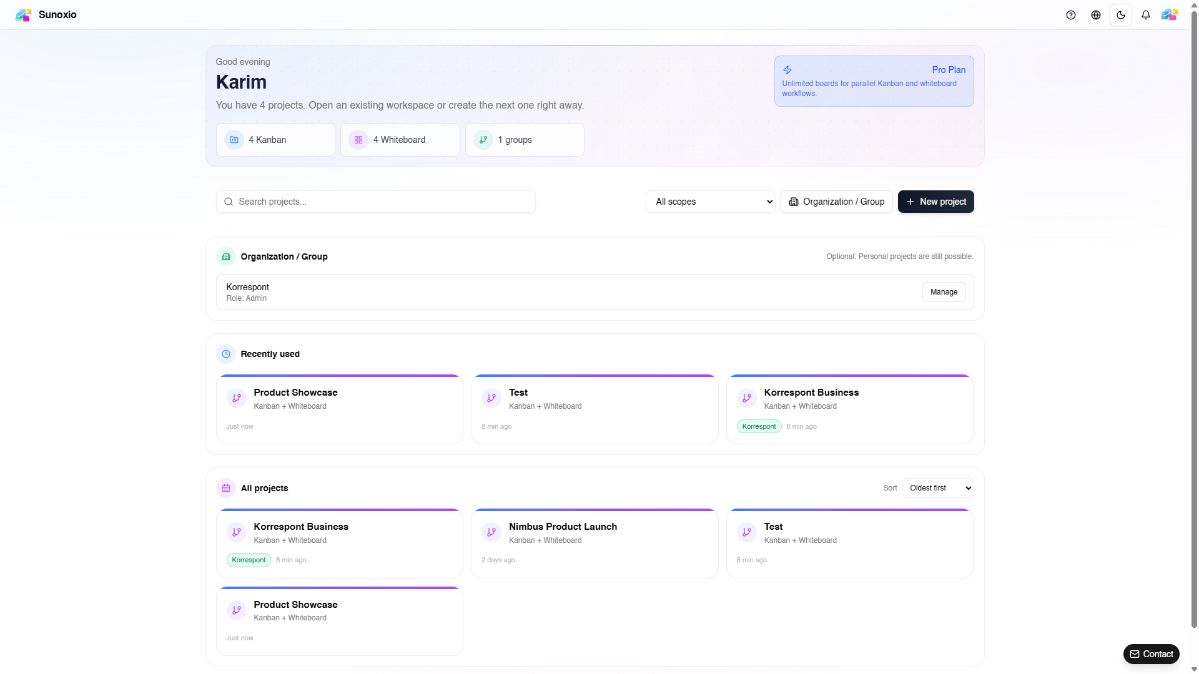The height and width of the screenshot is (674, 1199).
Task: Click the Recently used clock icon
Action: click(x=226, y=354)
